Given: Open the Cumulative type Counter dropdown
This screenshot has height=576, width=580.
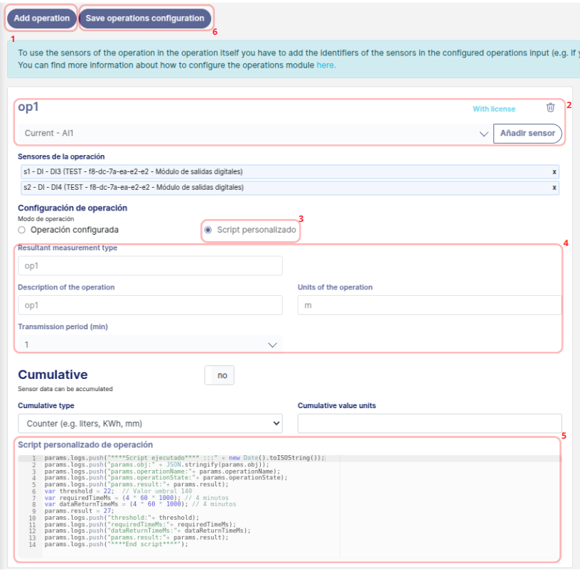Looking at the screenshot, I should coord(150,424).
